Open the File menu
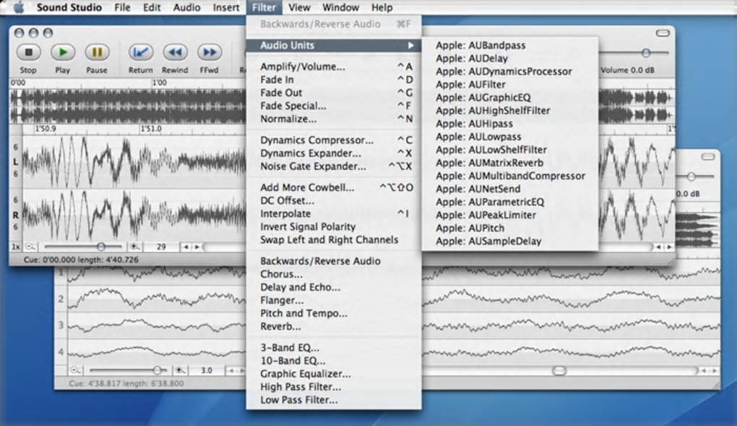 (122, 7)
